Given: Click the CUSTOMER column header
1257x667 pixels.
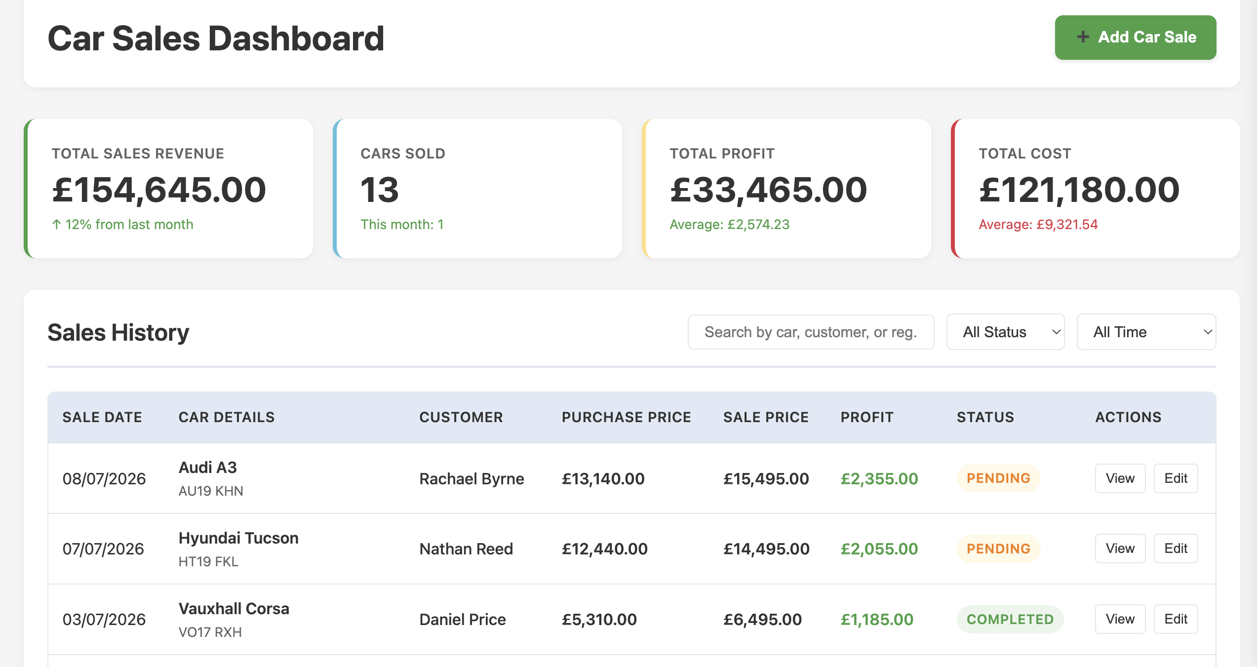Looking at the screenshot, I should pos(461,417).
